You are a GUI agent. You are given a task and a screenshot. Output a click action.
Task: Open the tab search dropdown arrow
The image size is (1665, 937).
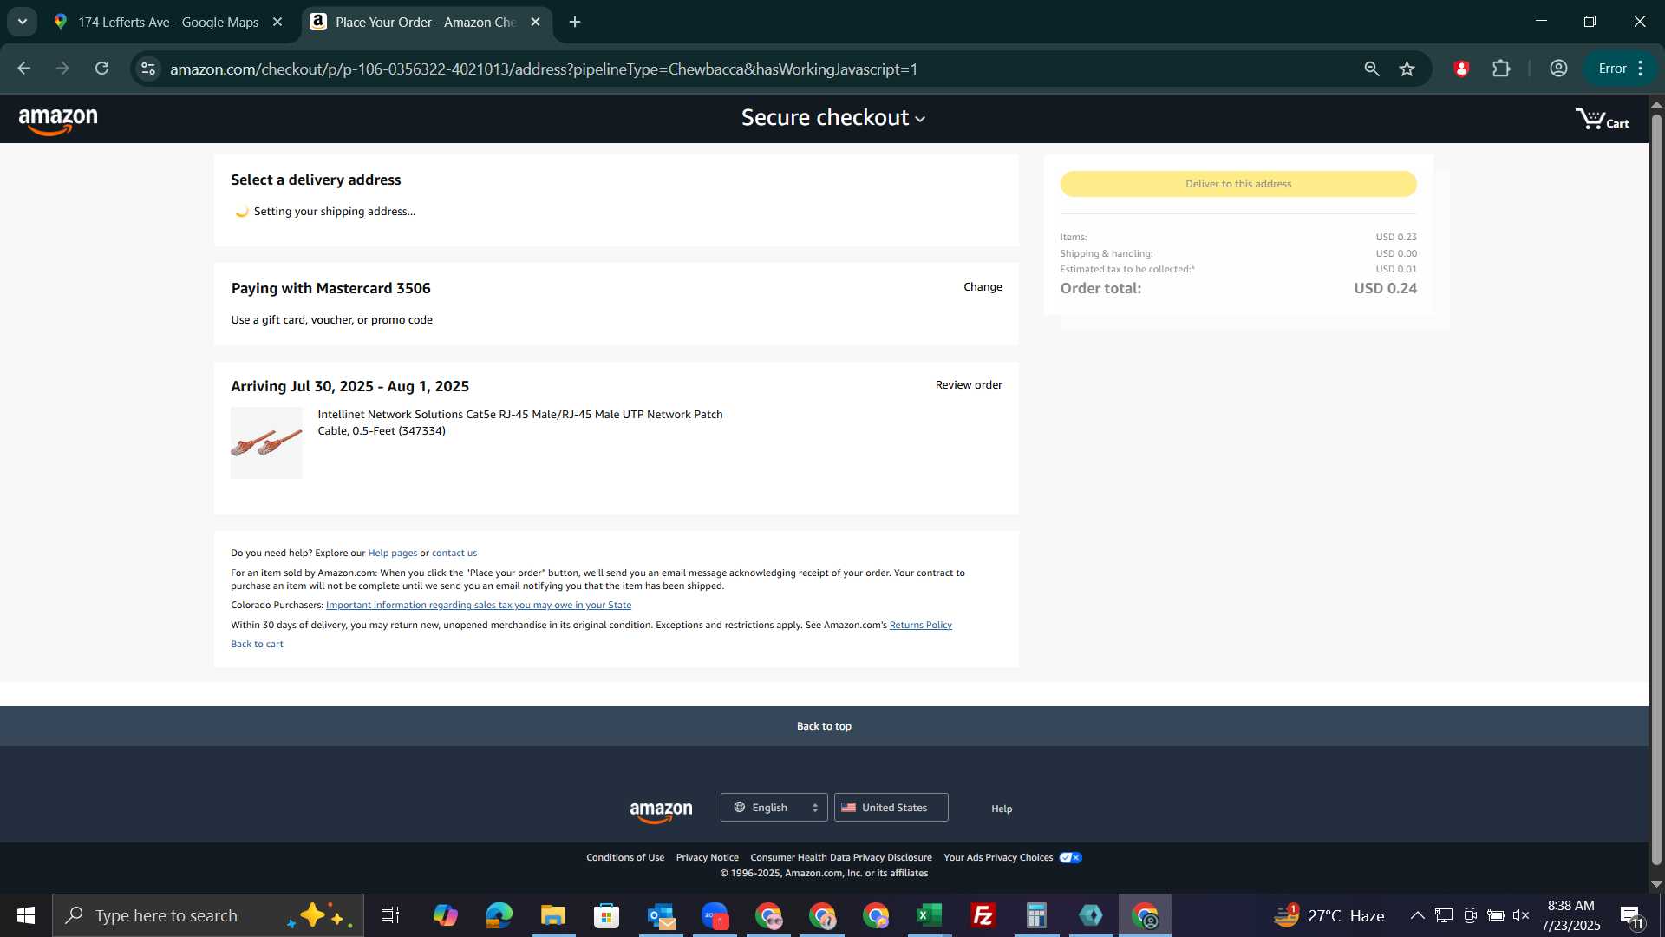click(x=23, y=23)
